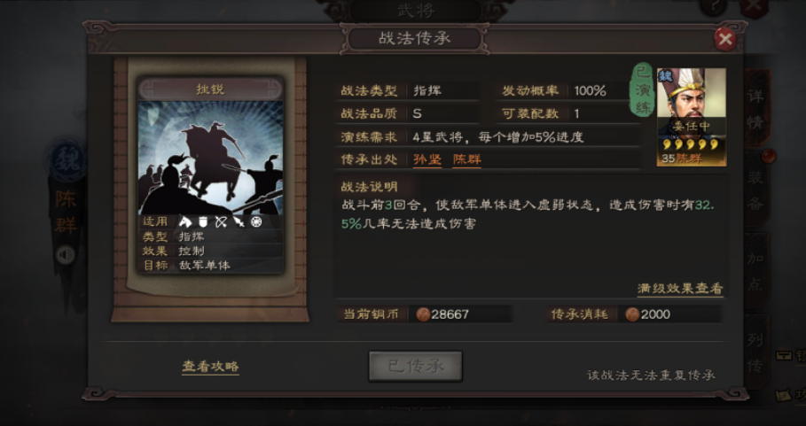Viewport: 806px width, 426px height.
Task: Switch to the 加点 side tab
Action: [755, 271]
